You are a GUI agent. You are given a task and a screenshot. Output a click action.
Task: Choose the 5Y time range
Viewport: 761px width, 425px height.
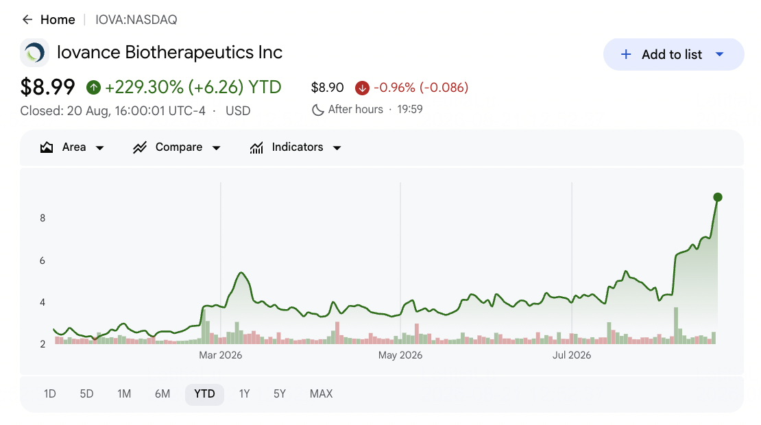point(280,394)
